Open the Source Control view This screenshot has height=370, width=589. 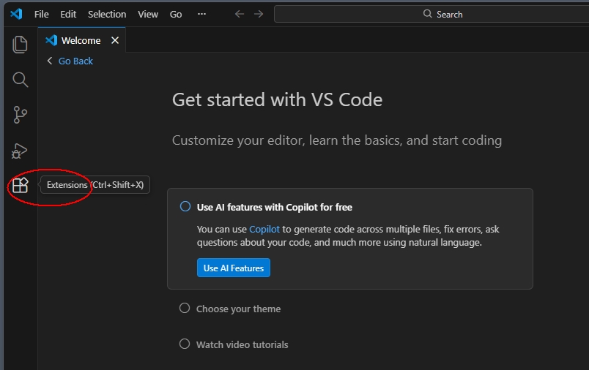(x=20, y=115)
